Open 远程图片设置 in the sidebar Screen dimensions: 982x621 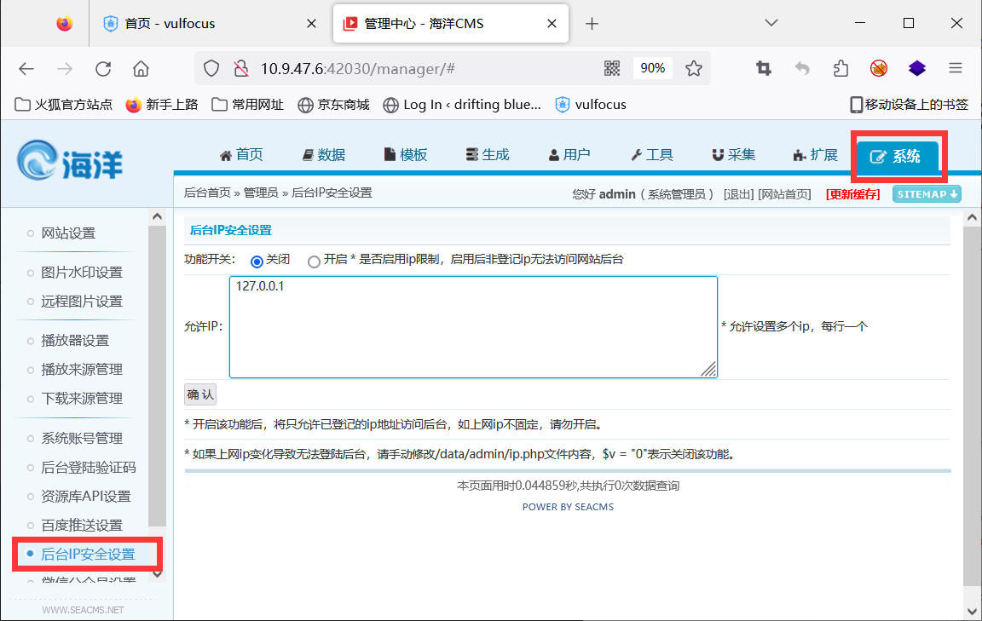click(x=82, y=302)
